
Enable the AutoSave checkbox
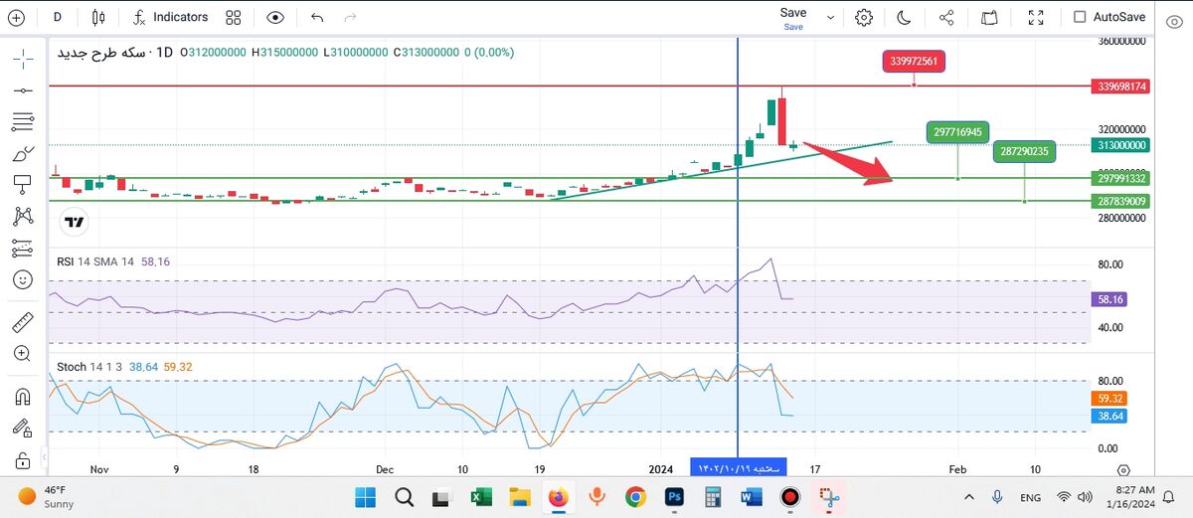tap(1080, 17)
